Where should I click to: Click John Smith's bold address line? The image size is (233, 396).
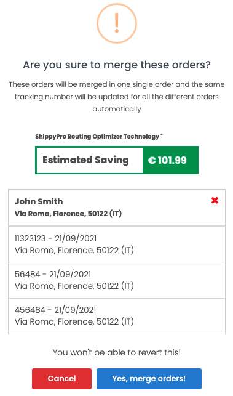tap(68, 214)
